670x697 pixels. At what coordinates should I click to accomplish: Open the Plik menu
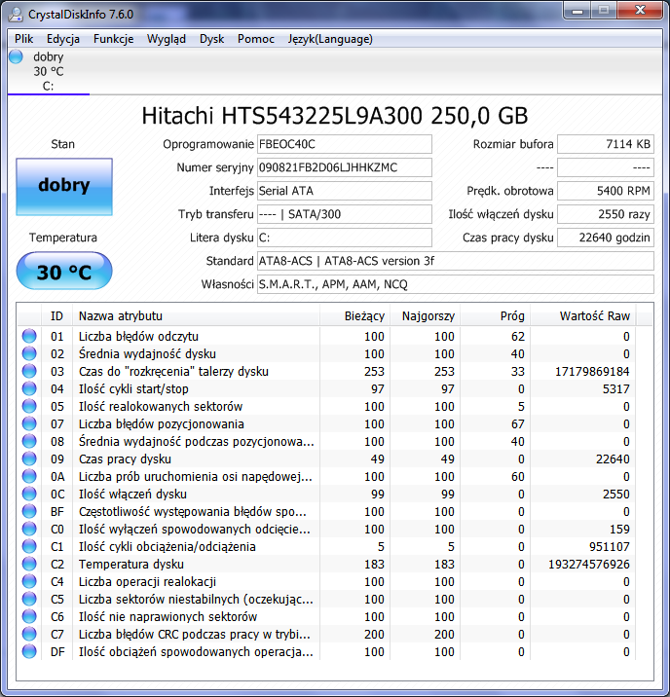coord(24,39)
